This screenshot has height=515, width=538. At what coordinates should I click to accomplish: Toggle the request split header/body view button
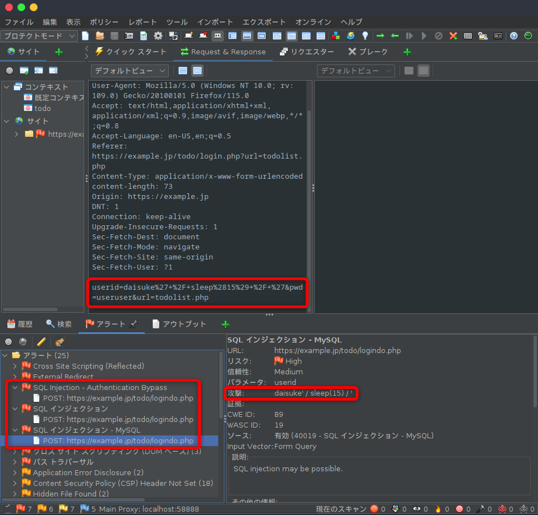click(x=183, y=71)
